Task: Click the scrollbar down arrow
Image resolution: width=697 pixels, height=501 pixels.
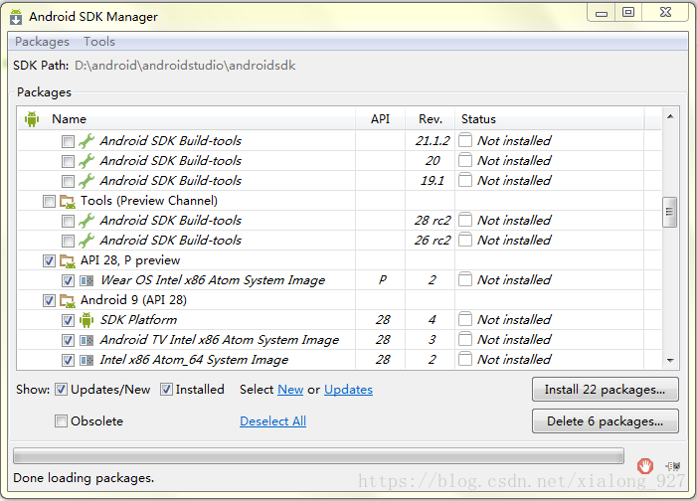Action: click(670, 361)
